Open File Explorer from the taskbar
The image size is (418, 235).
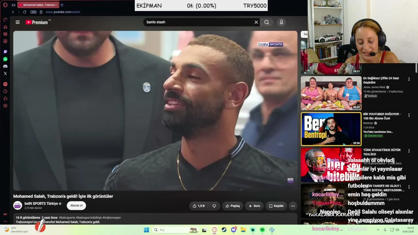243,230
